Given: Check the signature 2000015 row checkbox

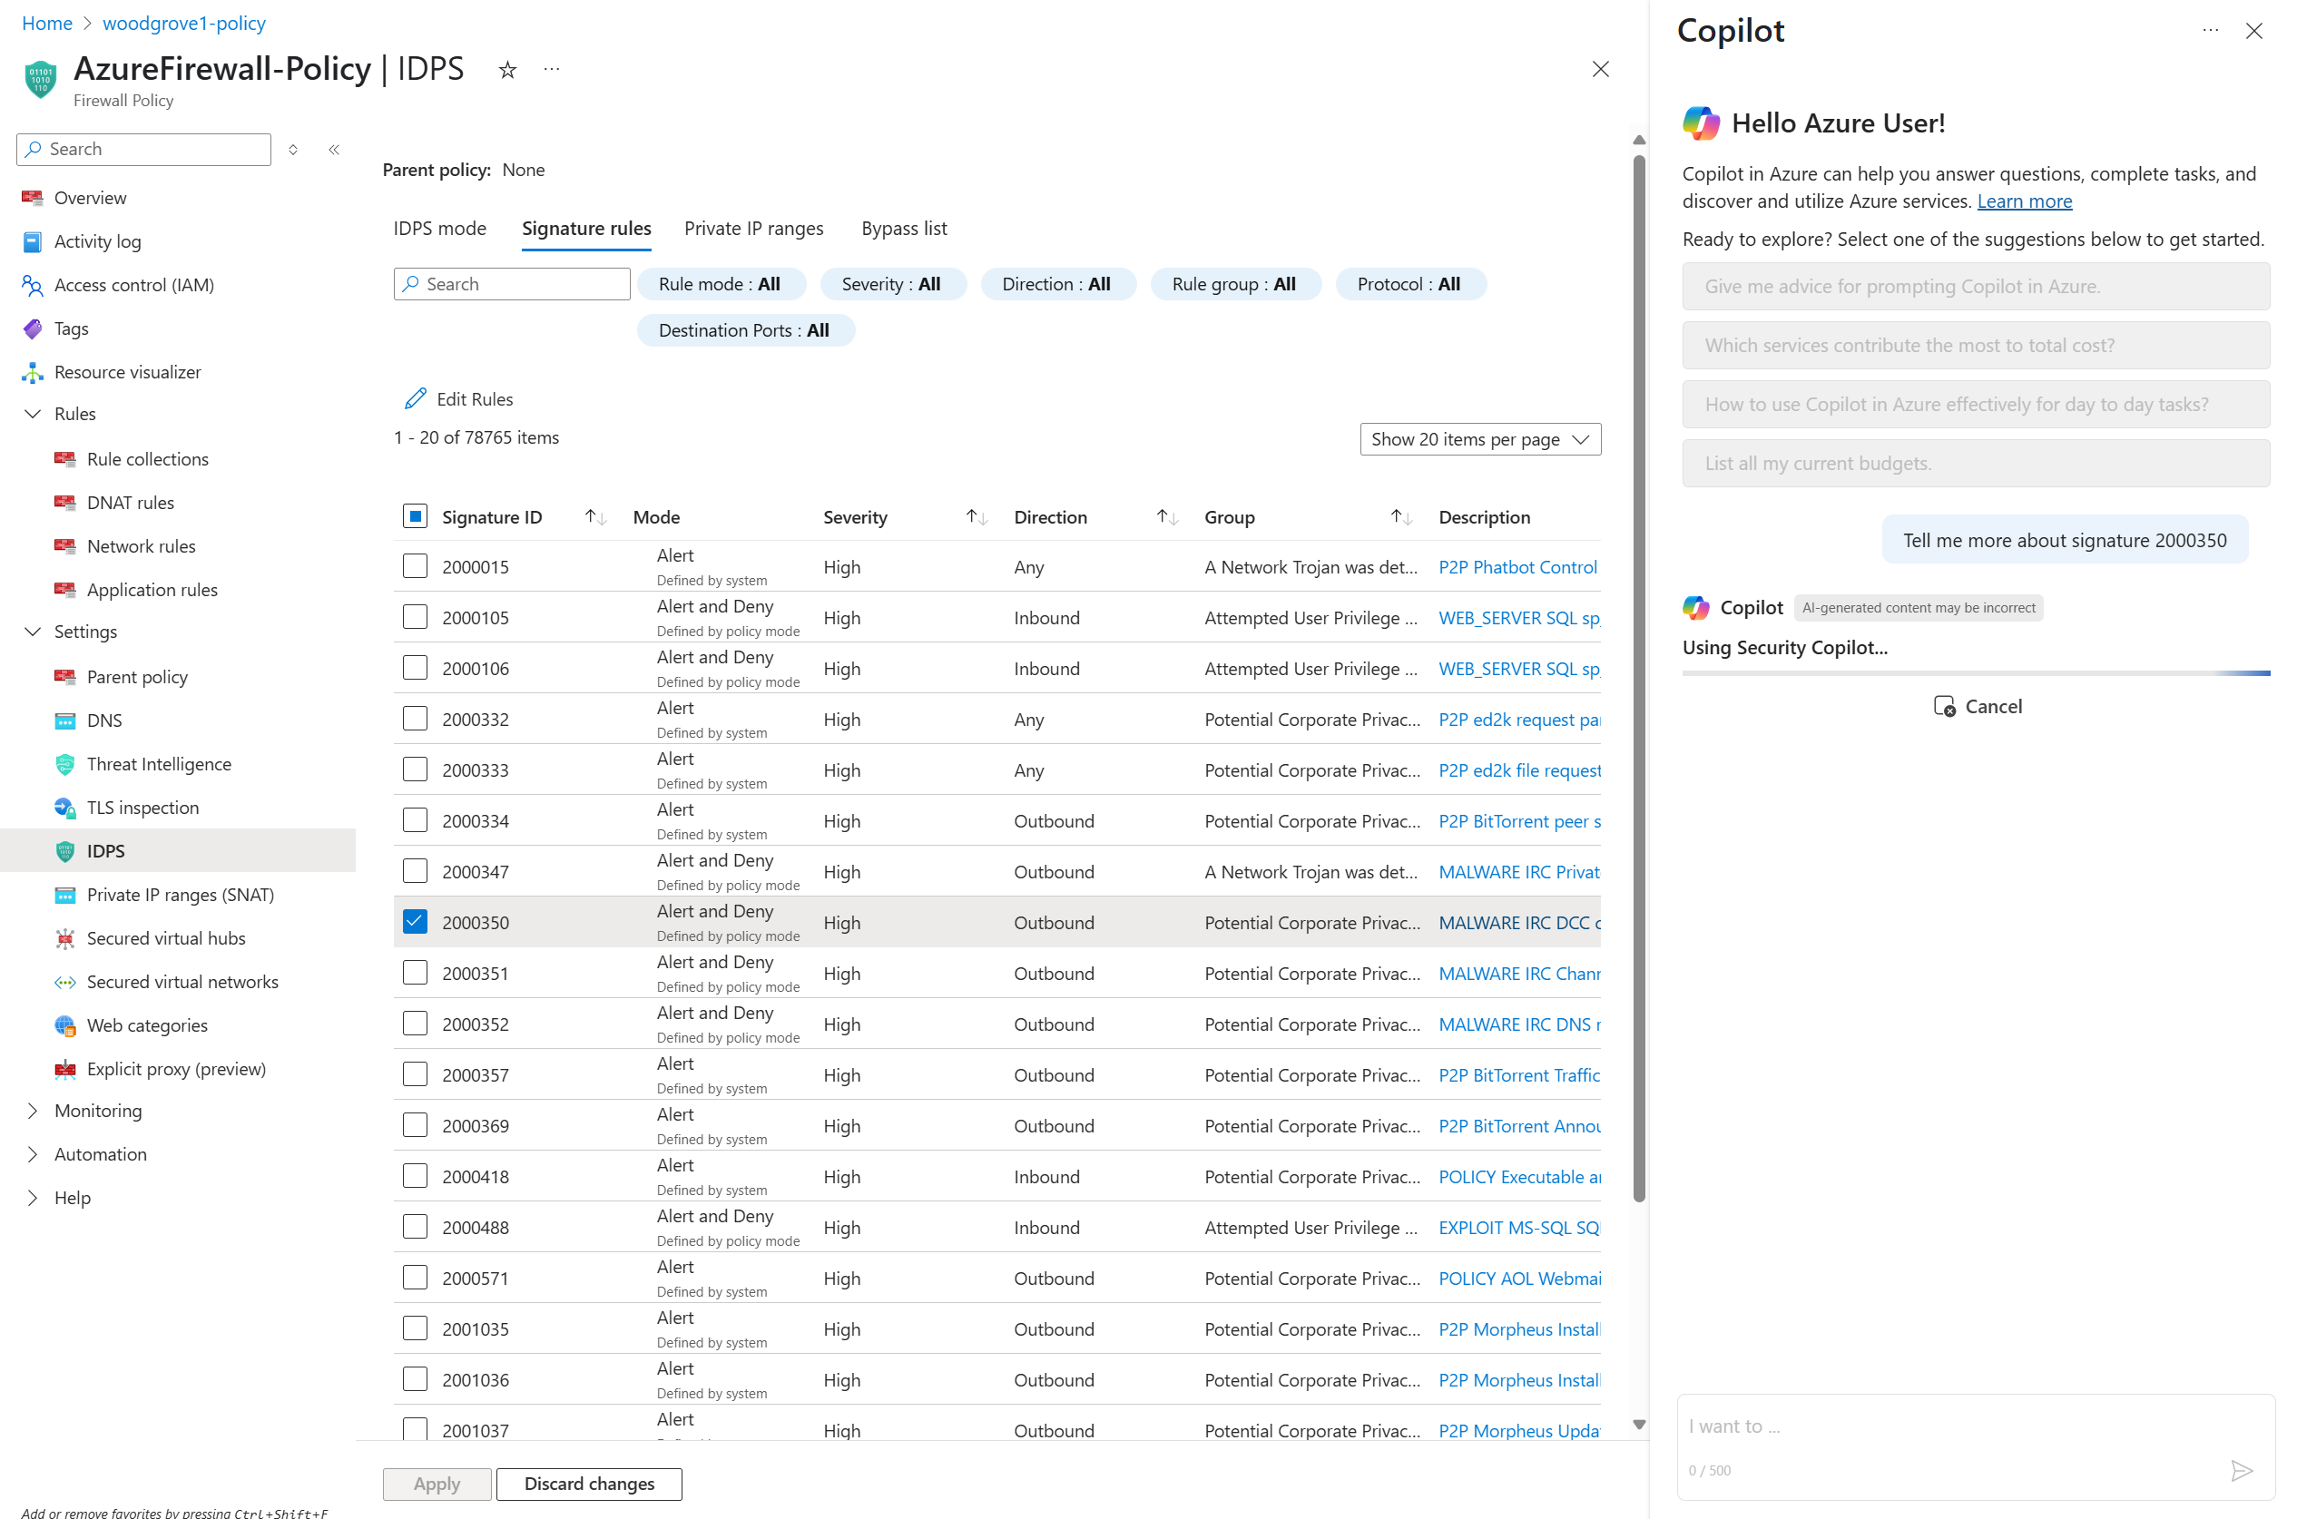Looking at the screenshot, I should coord(415,567).
